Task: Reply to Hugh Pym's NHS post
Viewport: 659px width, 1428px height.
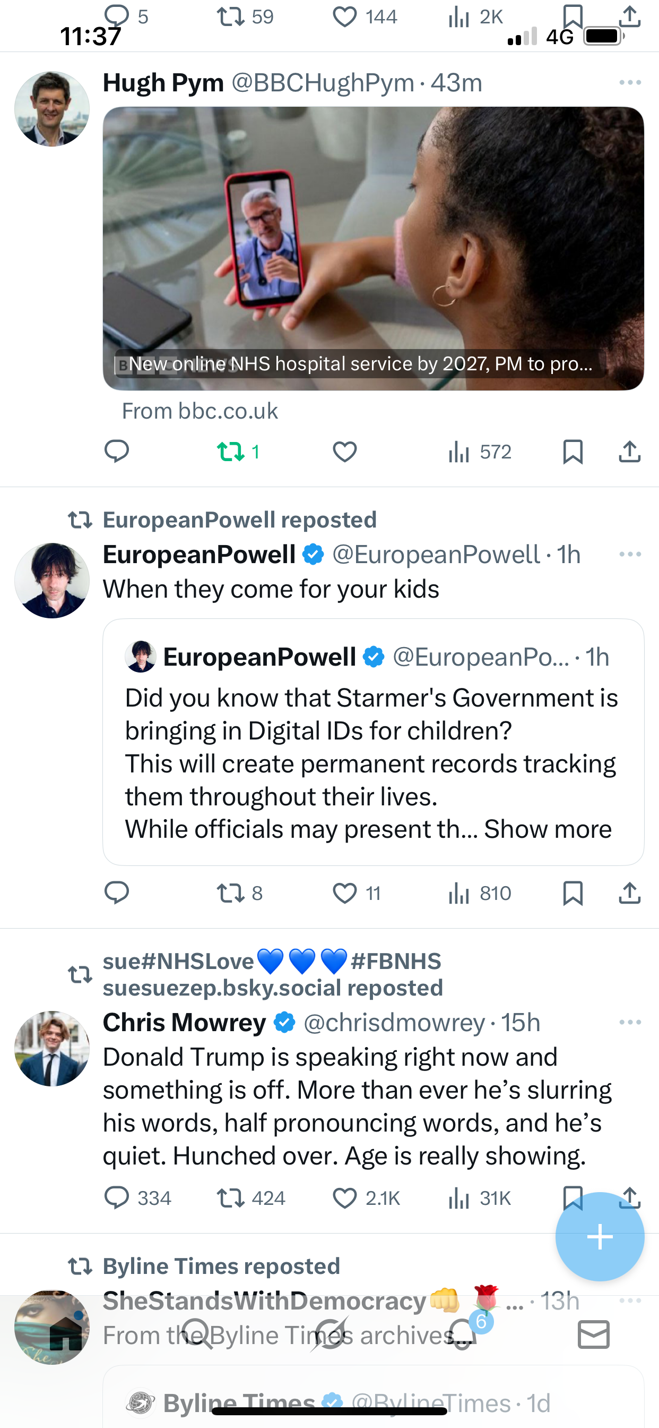Action: pyautogui.click(x=117, y=452)
